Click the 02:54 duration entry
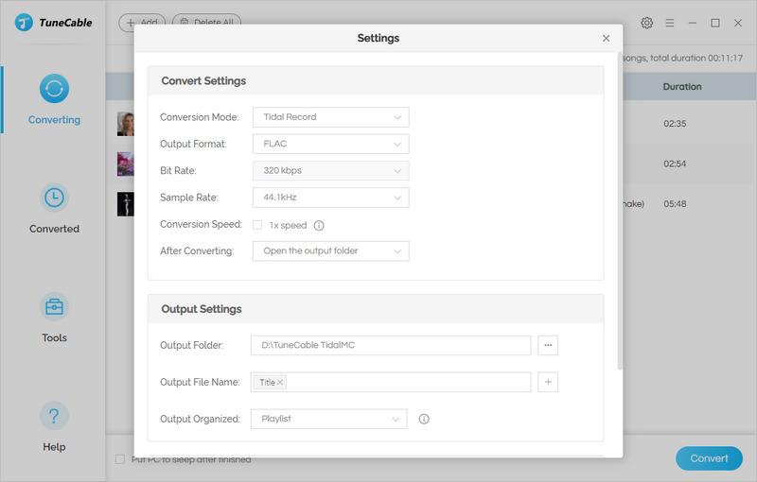This screenshot has width=757, height=482. [675, 164]
